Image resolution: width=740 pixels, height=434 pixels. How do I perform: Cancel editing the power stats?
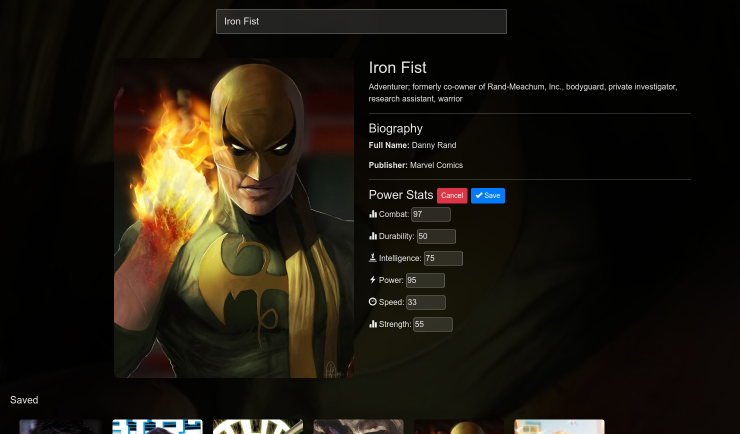tap(452, 195)
